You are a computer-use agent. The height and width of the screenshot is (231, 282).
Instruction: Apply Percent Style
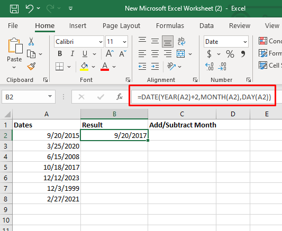pyautogui.click(x=230, y=54)
